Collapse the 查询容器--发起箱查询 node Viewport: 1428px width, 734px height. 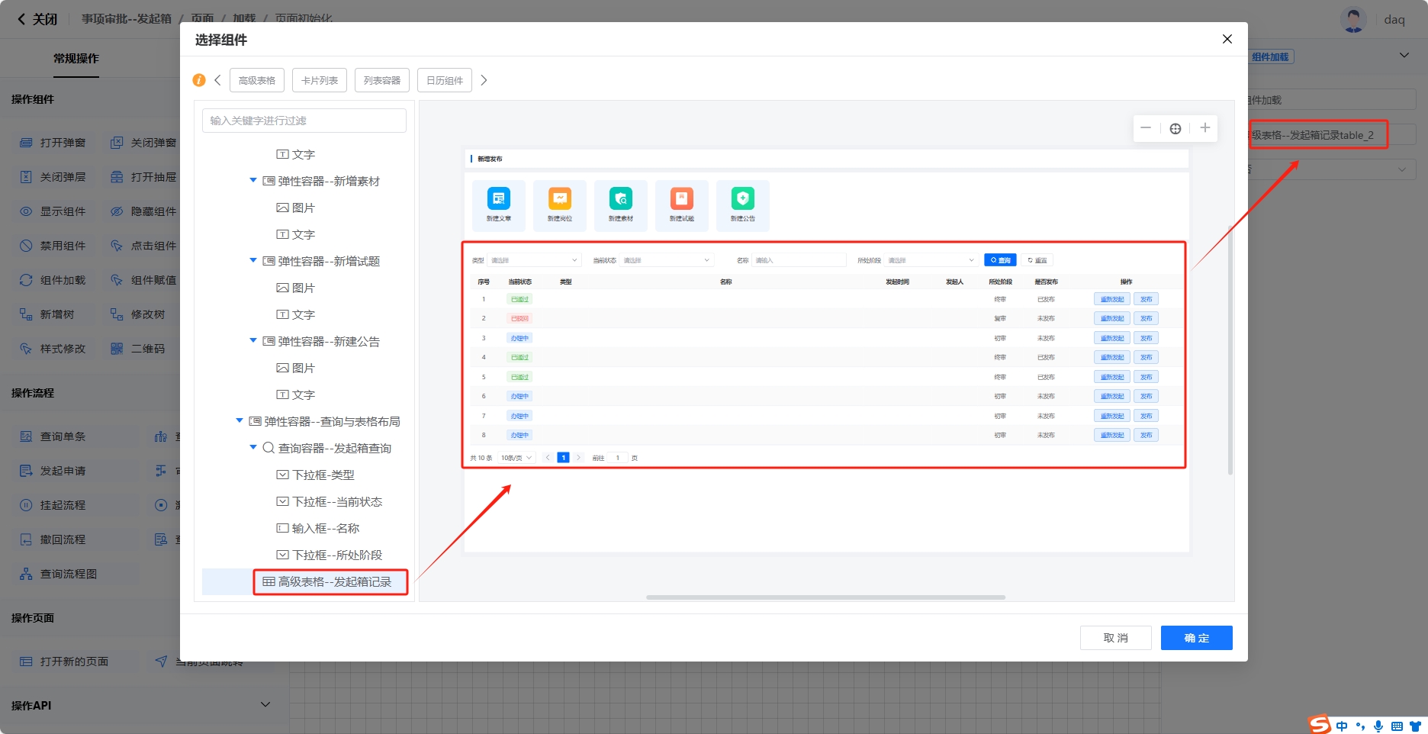pyautogui.click(x=253, y=448)
